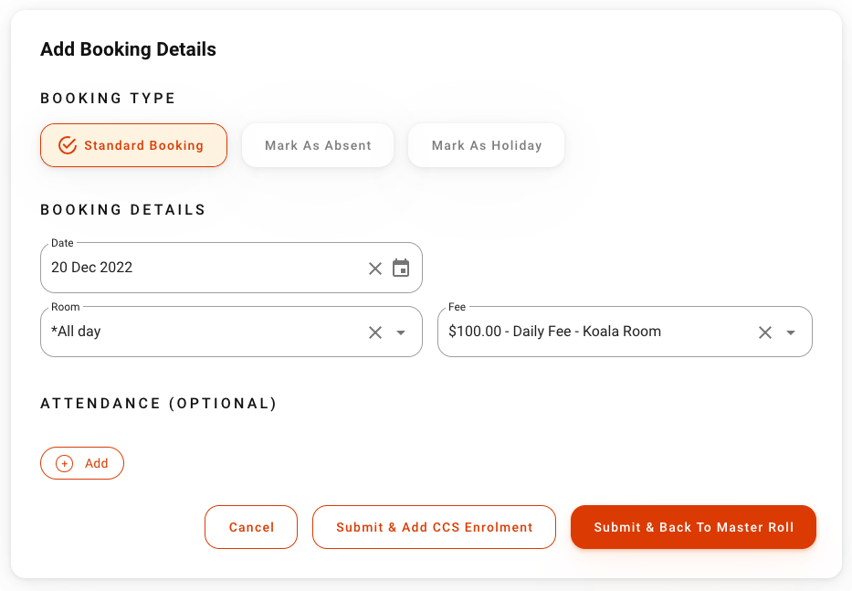Expand the Fee dropdown arrow

791,332
